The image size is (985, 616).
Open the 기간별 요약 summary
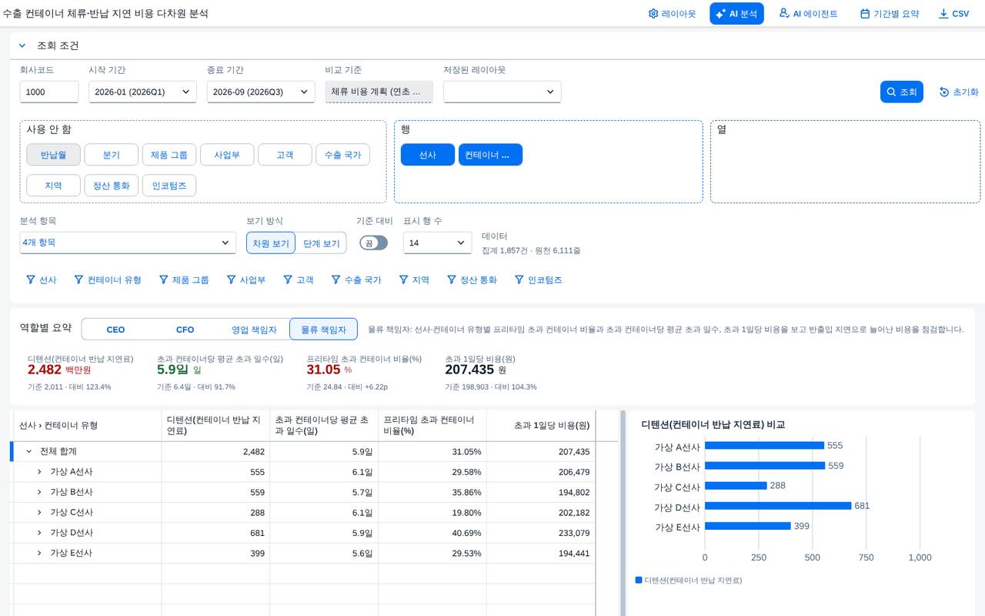[889, 14]
